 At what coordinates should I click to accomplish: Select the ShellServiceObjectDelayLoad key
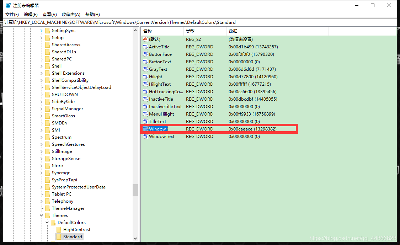click(x=81, y=87)
